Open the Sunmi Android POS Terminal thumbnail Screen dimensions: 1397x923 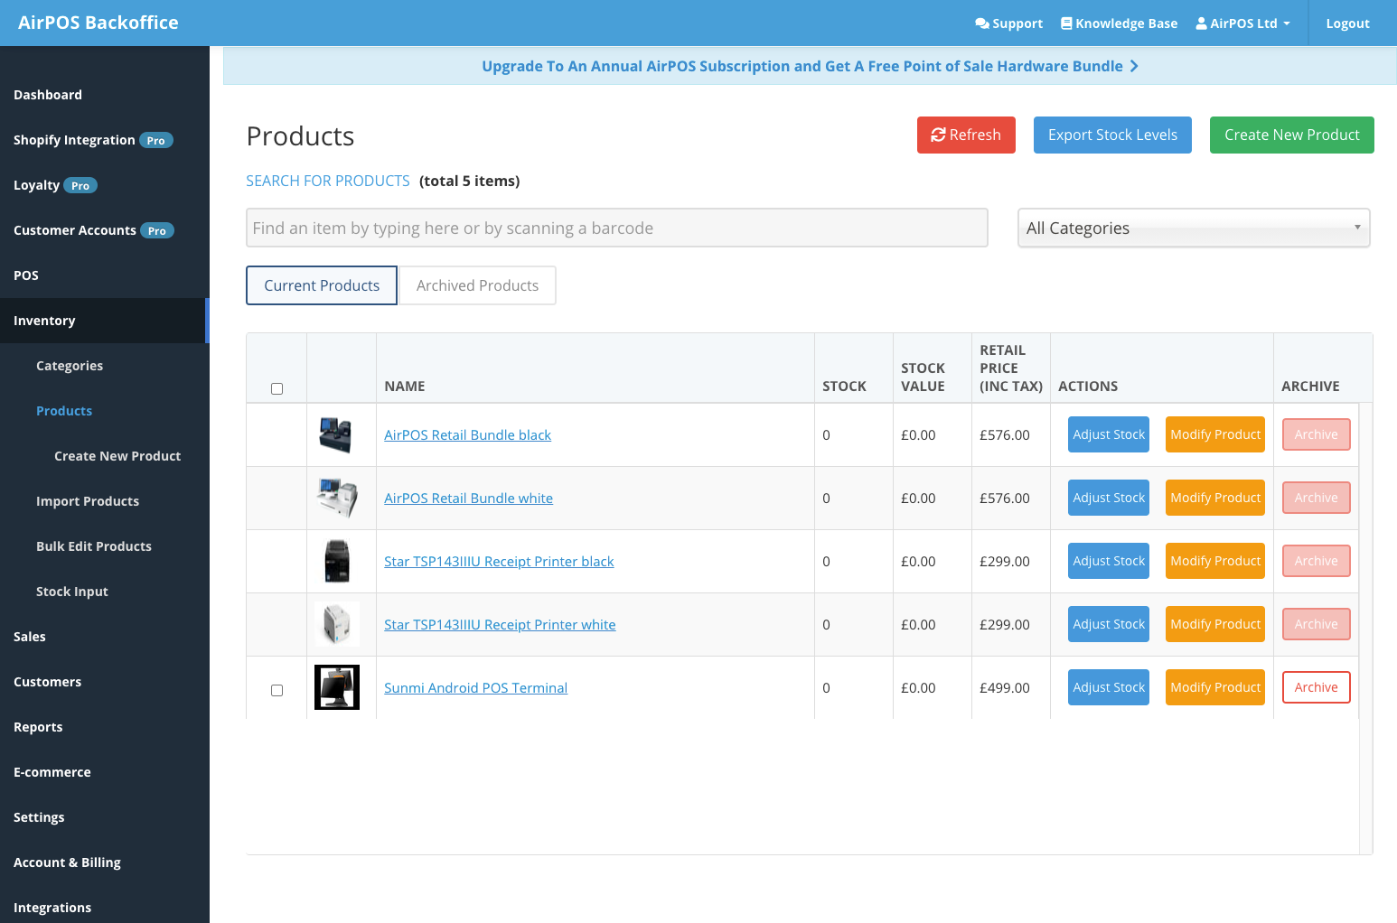tap(337, 687)
